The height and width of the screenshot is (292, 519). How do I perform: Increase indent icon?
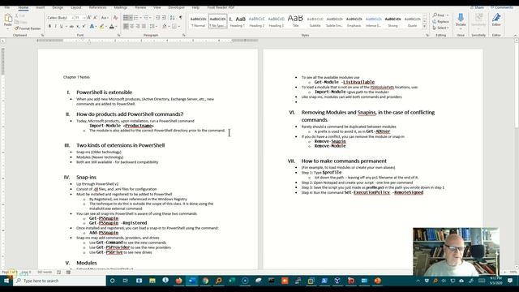point(164,18)
